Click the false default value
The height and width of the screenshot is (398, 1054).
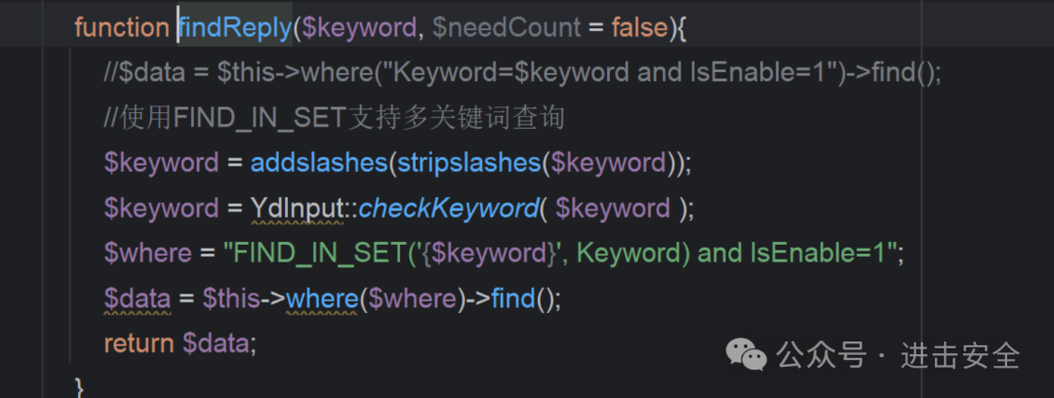[640, 27]
